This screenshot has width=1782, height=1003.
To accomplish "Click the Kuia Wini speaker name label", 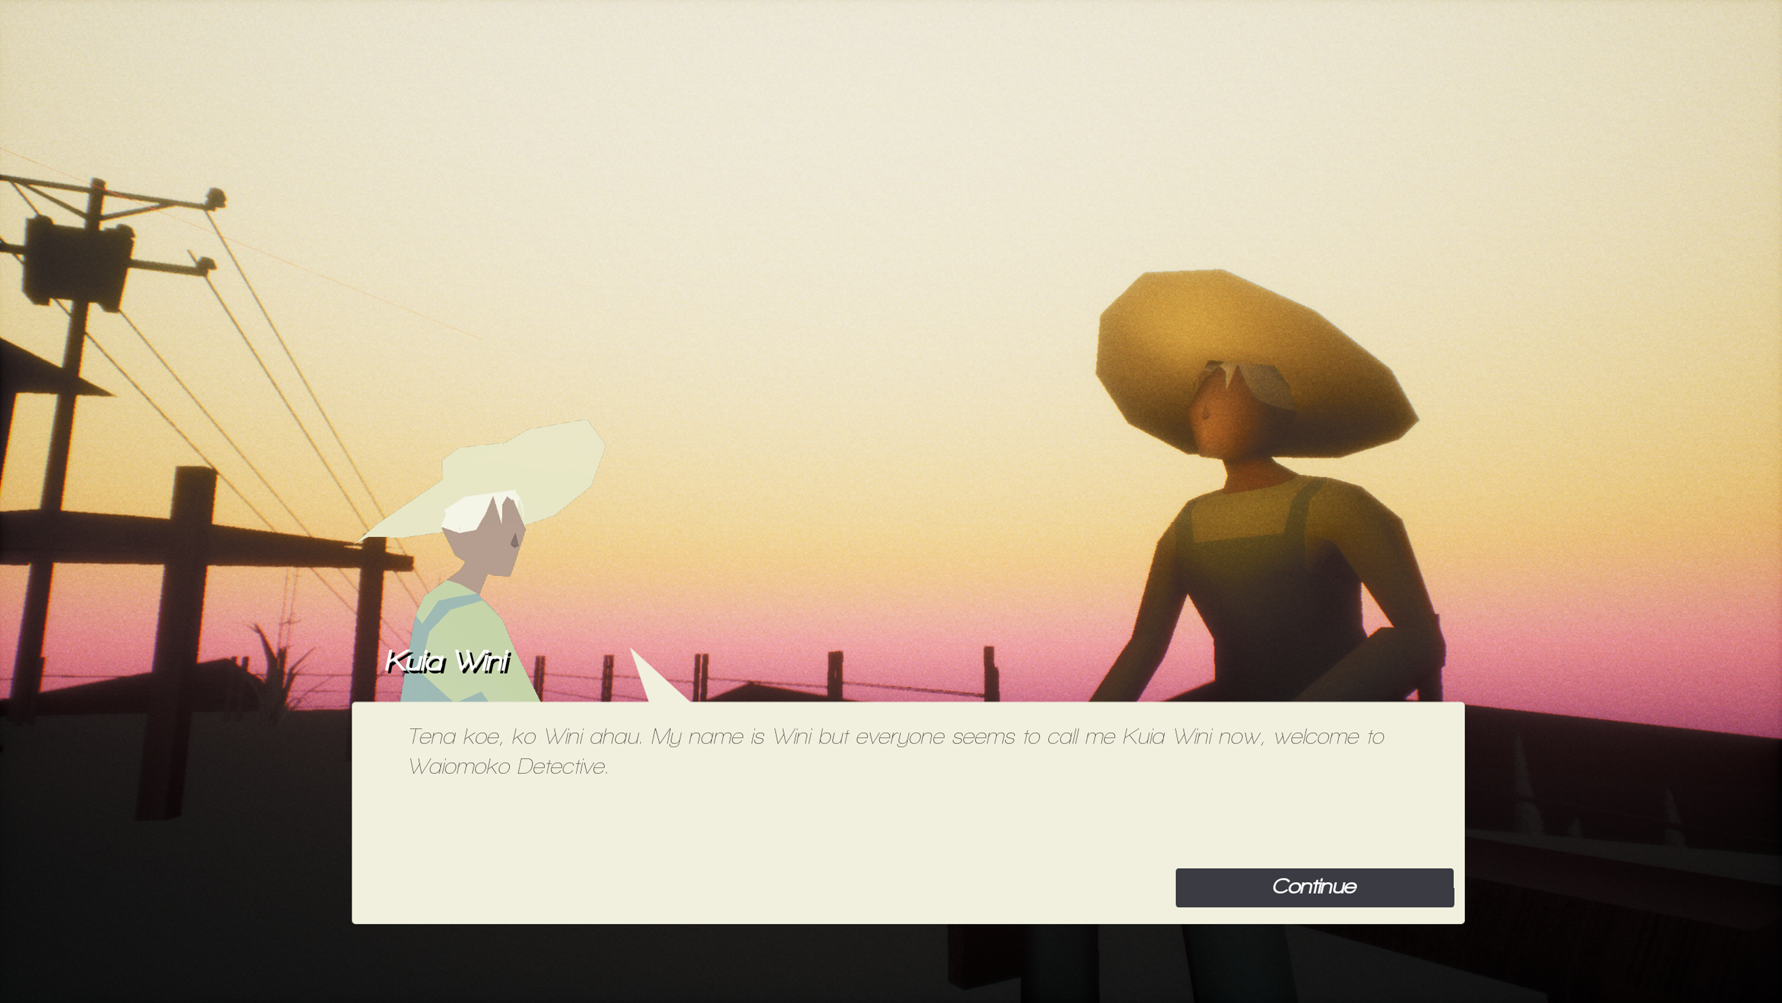I will pos(447,663).
